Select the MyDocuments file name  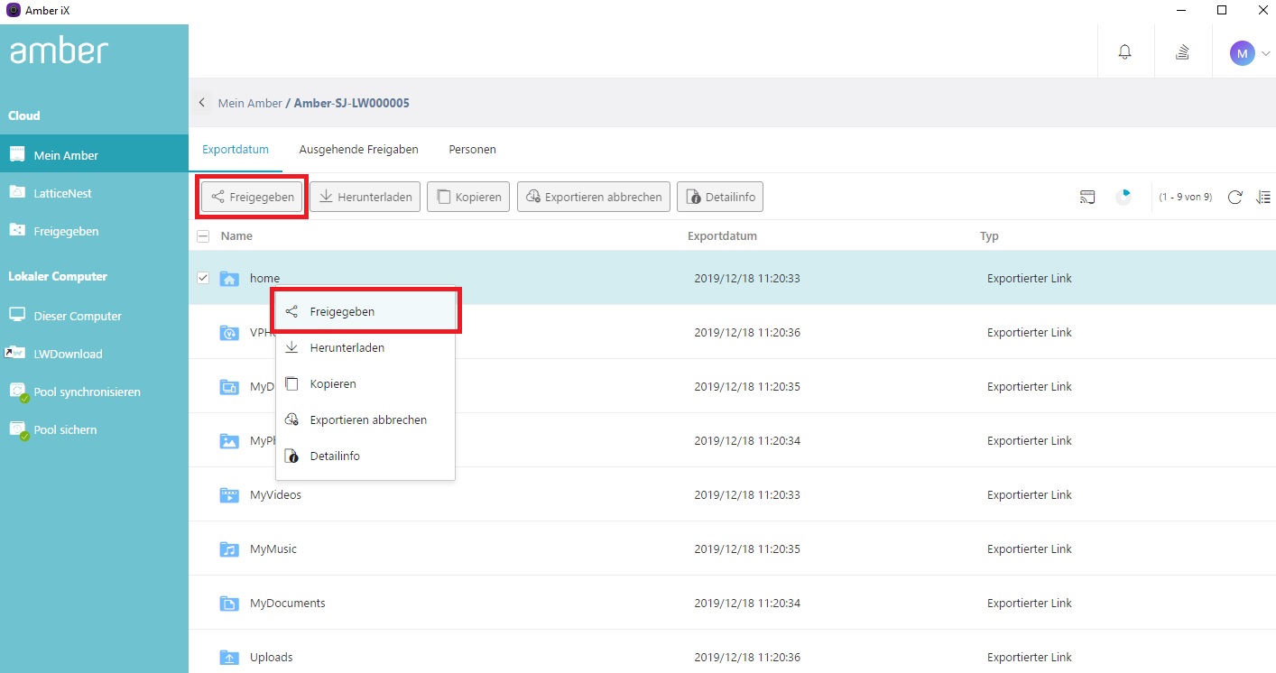(288, 604)
